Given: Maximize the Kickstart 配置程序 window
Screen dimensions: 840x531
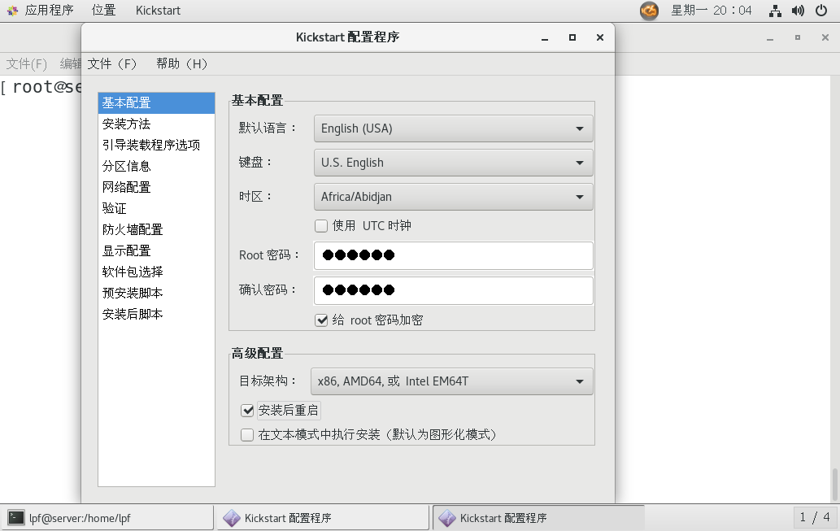Looking at the screenshot, I should pos(572,37).
